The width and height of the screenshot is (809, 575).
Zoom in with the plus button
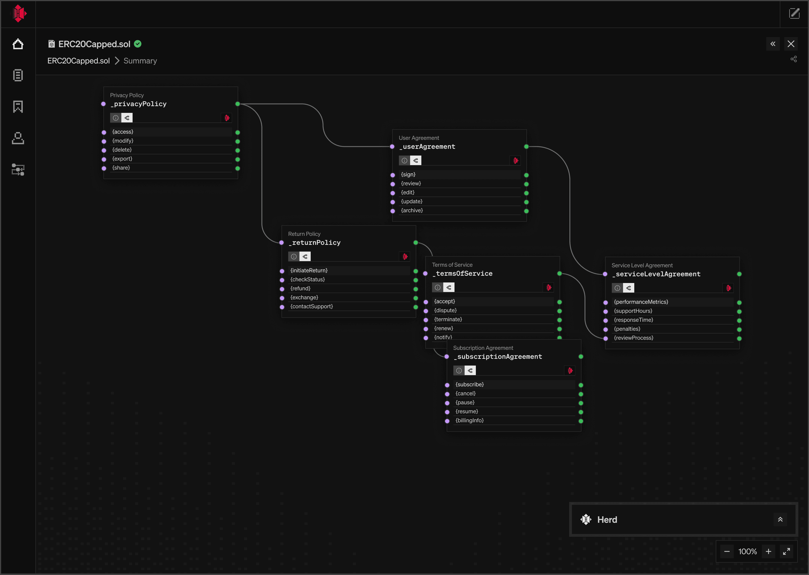(768, 551)
